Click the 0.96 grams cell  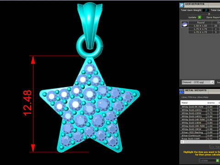[212, 120]
